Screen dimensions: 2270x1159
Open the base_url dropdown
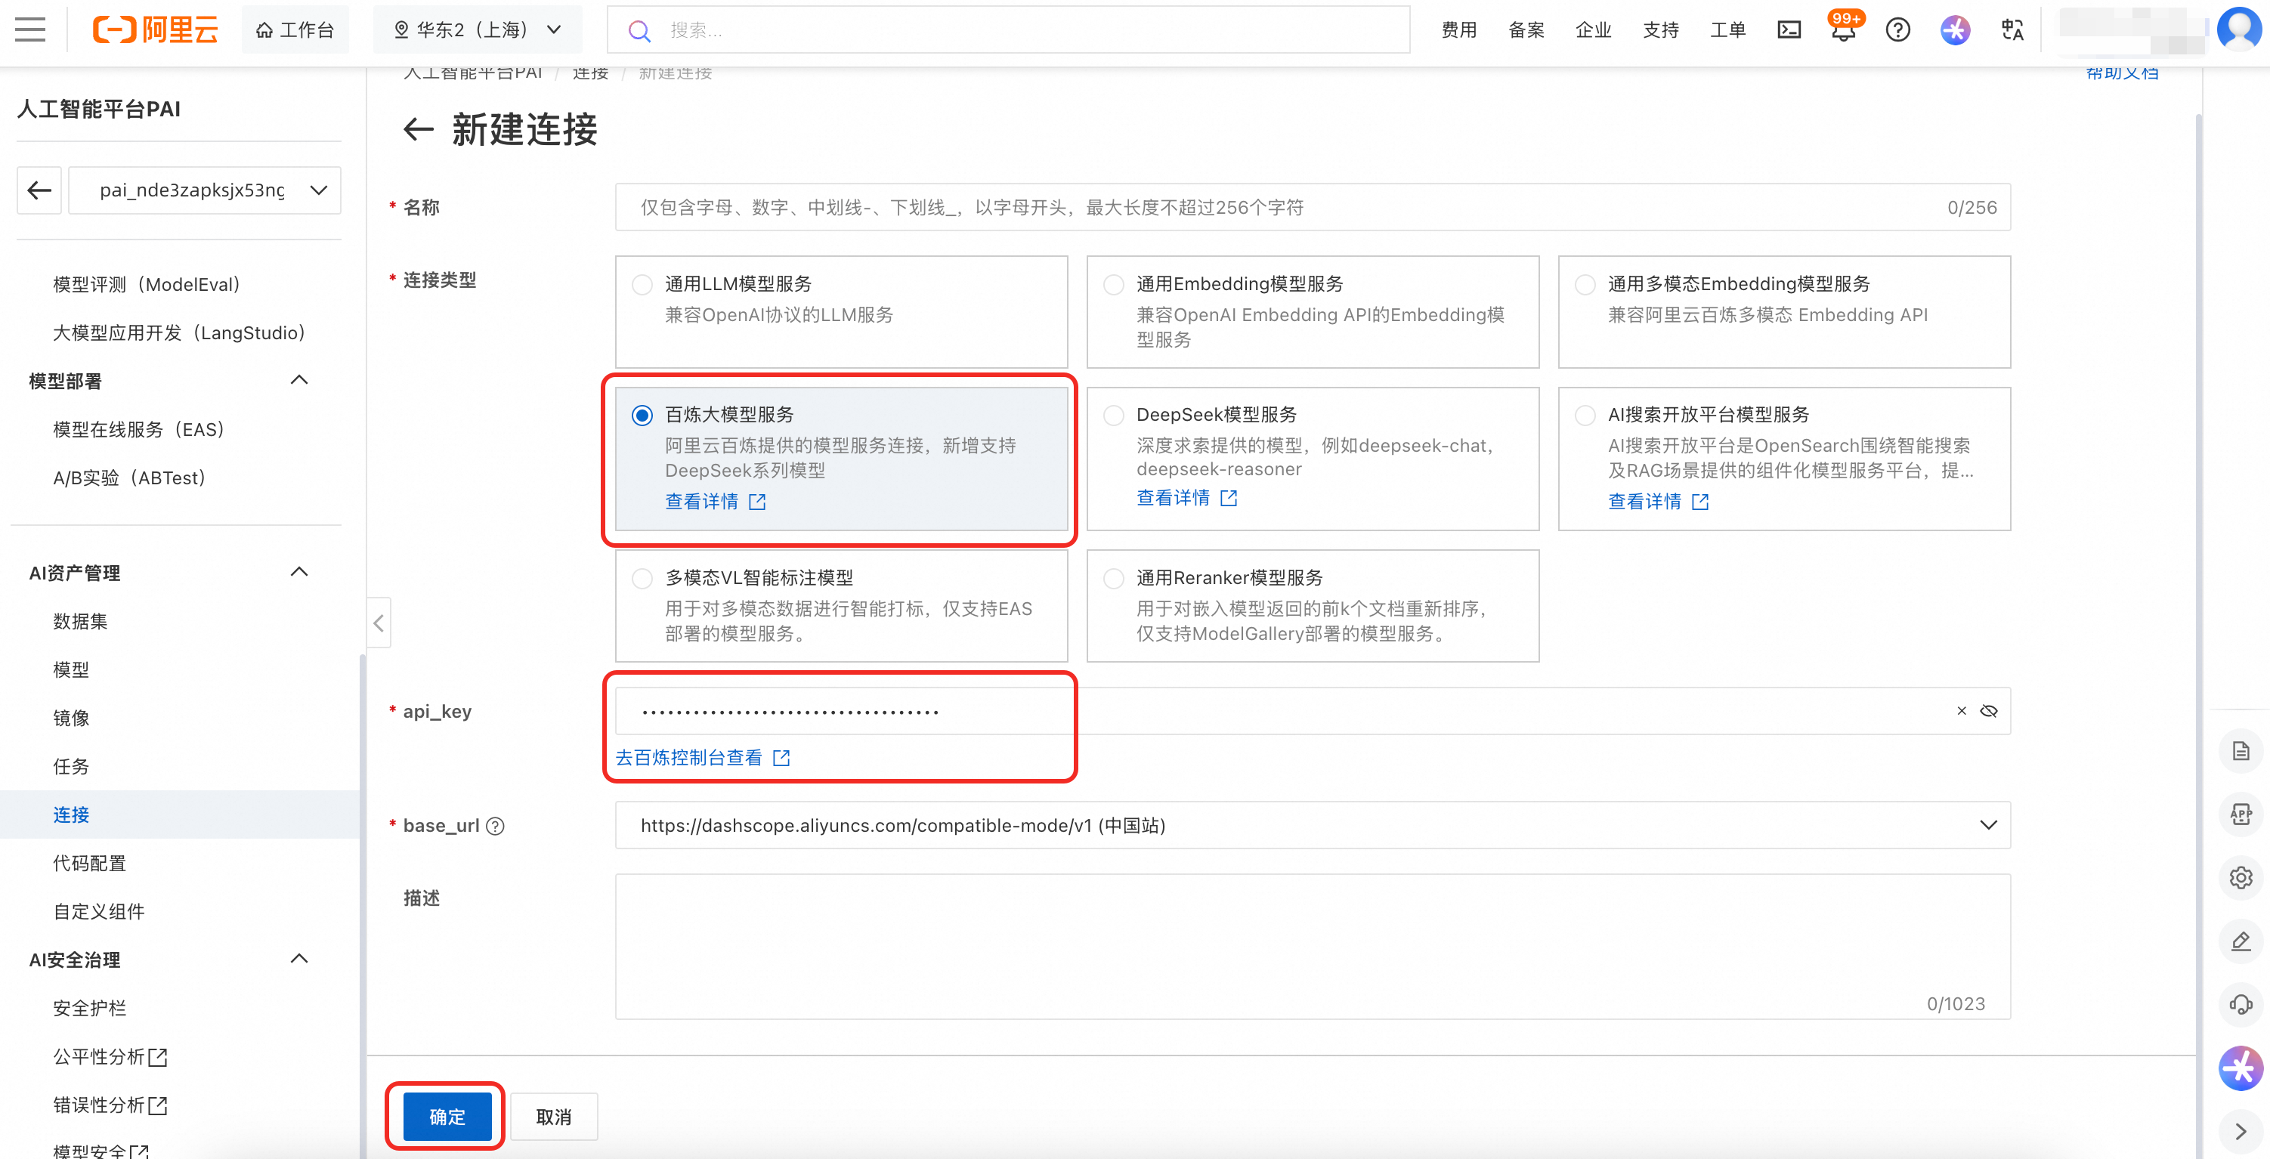click(1988, 825)
